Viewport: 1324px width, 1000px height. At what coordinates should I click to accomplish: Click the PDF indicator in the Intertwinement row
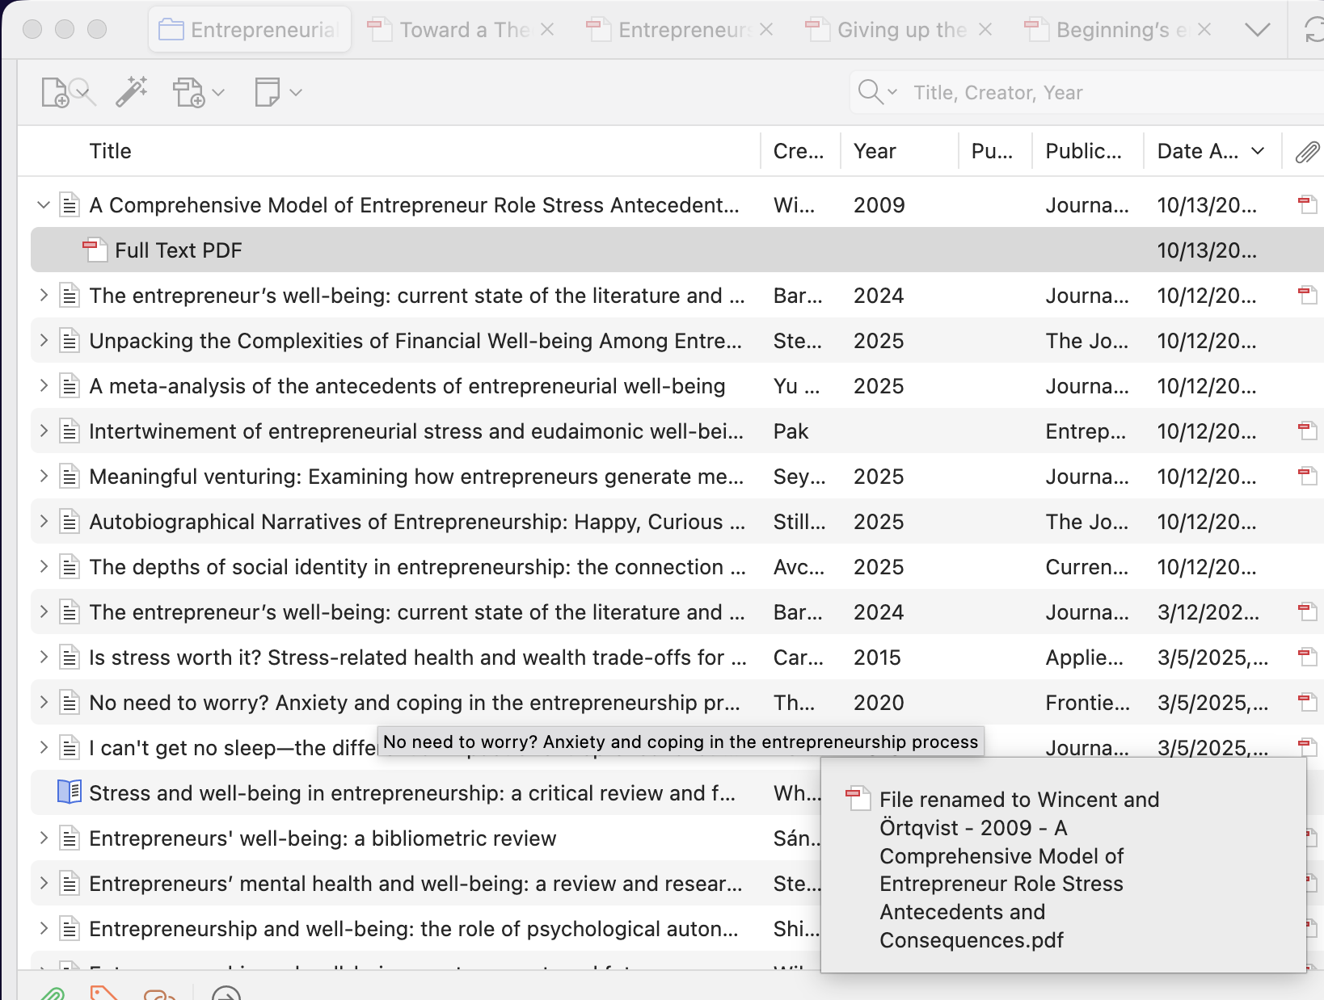tap(1307, 431)
